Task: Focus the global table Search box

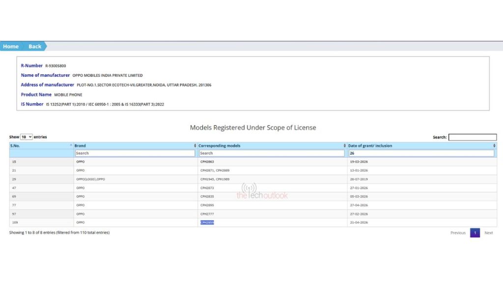Action: tap(472, 138)
